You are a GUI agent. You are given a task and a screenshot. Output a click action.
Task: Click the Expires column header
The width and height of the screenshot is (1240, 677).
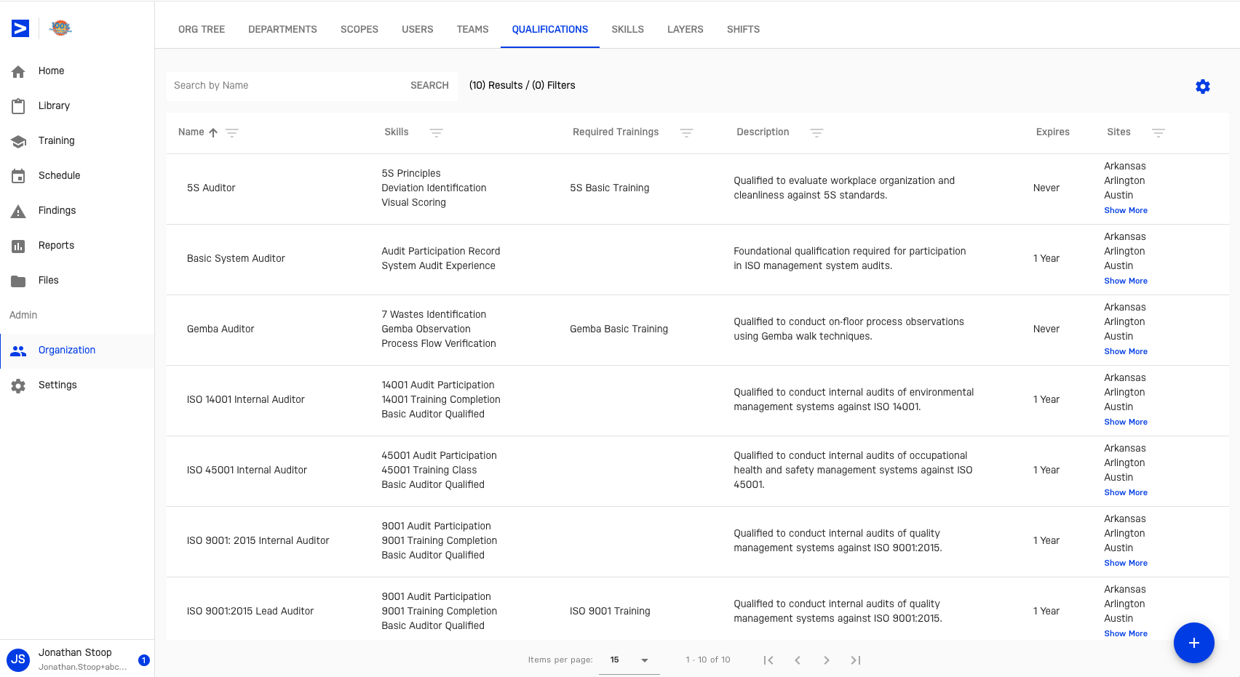(x=1052, y=132)
